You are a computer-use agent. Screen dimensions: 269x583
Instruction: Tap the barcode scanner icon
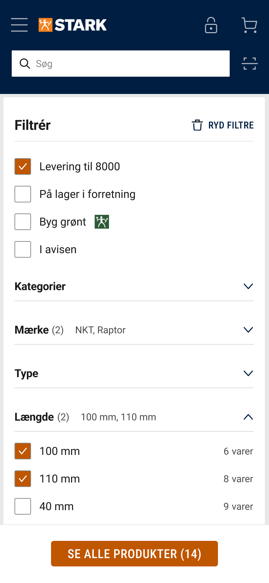(249, 64)
